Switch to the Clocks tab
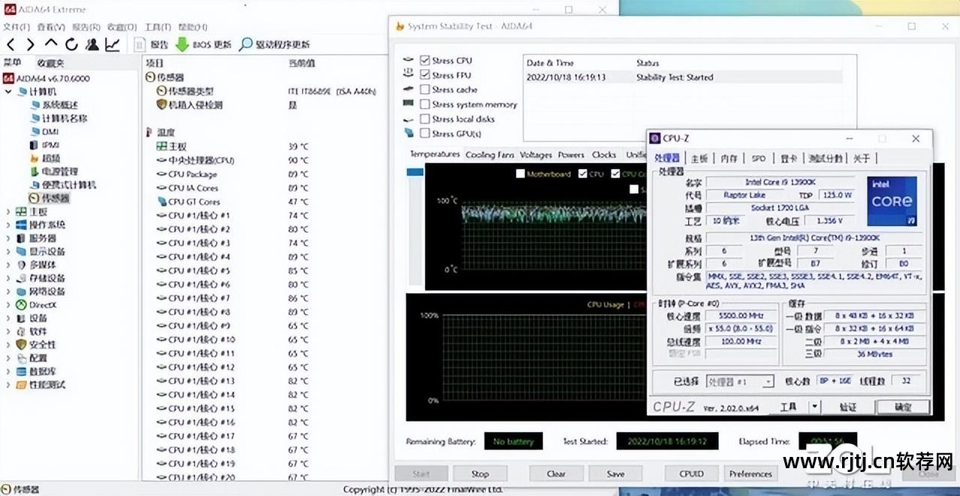 click(x=604, y=155)
